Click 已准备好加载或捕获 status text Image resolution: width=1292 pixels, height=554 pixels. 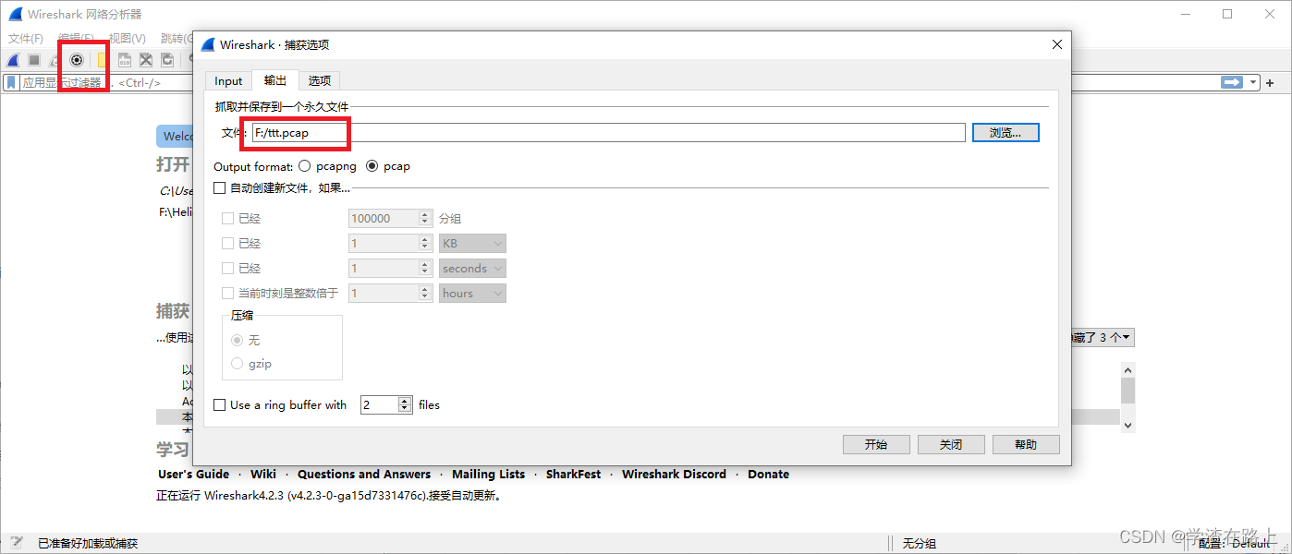click(x=88, y=544)
